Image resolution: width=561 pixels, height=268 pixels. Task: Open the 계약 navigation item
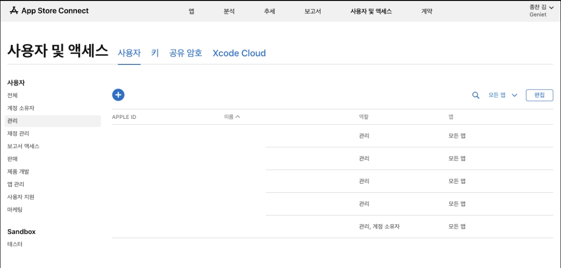click(x=427, y=11)
